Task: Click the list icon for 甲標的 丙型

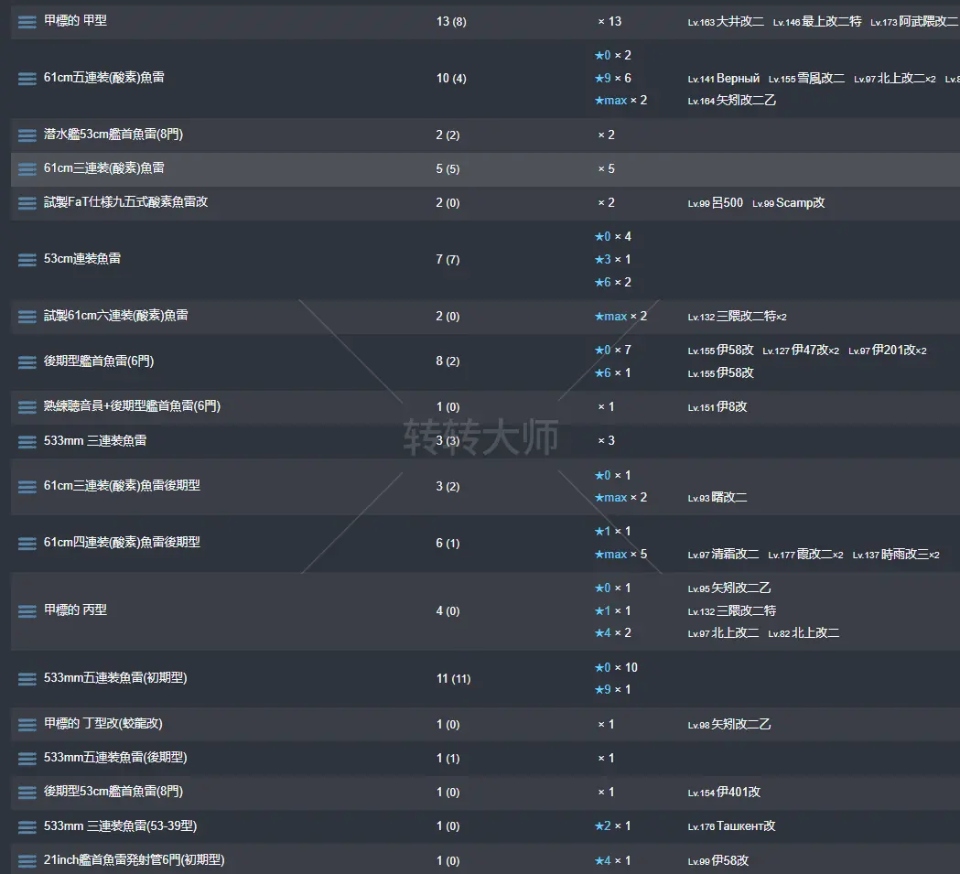Action: (x=27, y=610)
